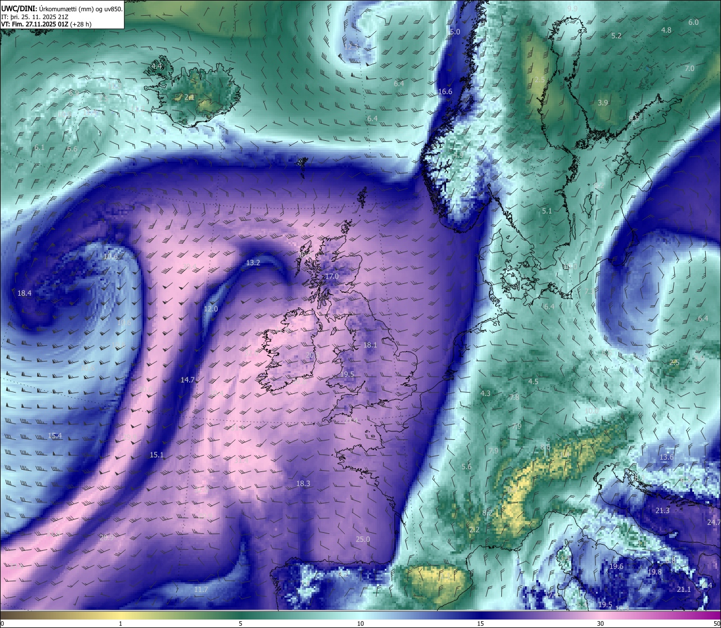
Task: Click the 4.4 value over Iceland
Action: click(x=156, y=66)
